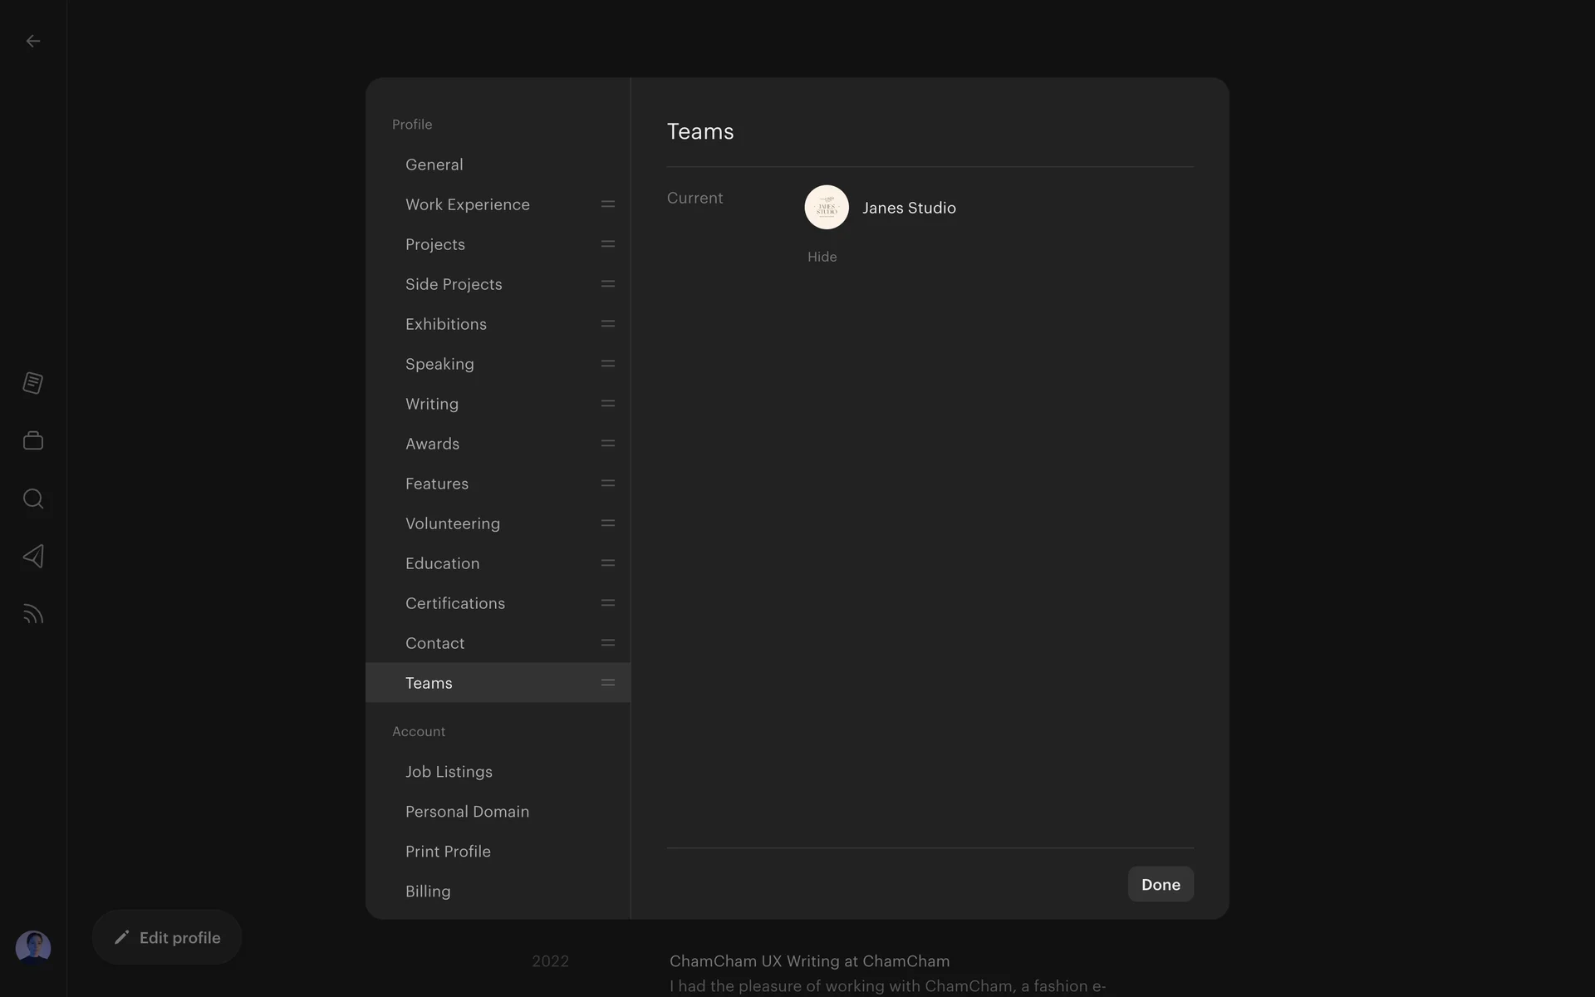Grab the drag handle next to Work Experience
The width and height of the screenshot is (1595, 997).
point(607,204)
